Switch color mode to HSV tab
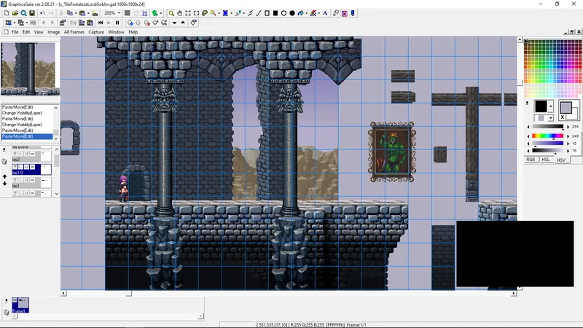 (561, 160)
